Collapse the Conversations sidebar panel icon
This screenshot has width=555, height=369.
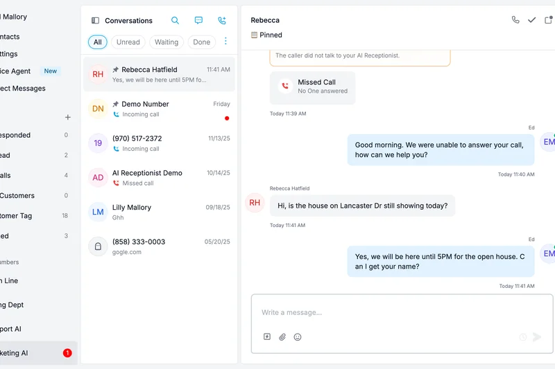(x=96, y=21)
